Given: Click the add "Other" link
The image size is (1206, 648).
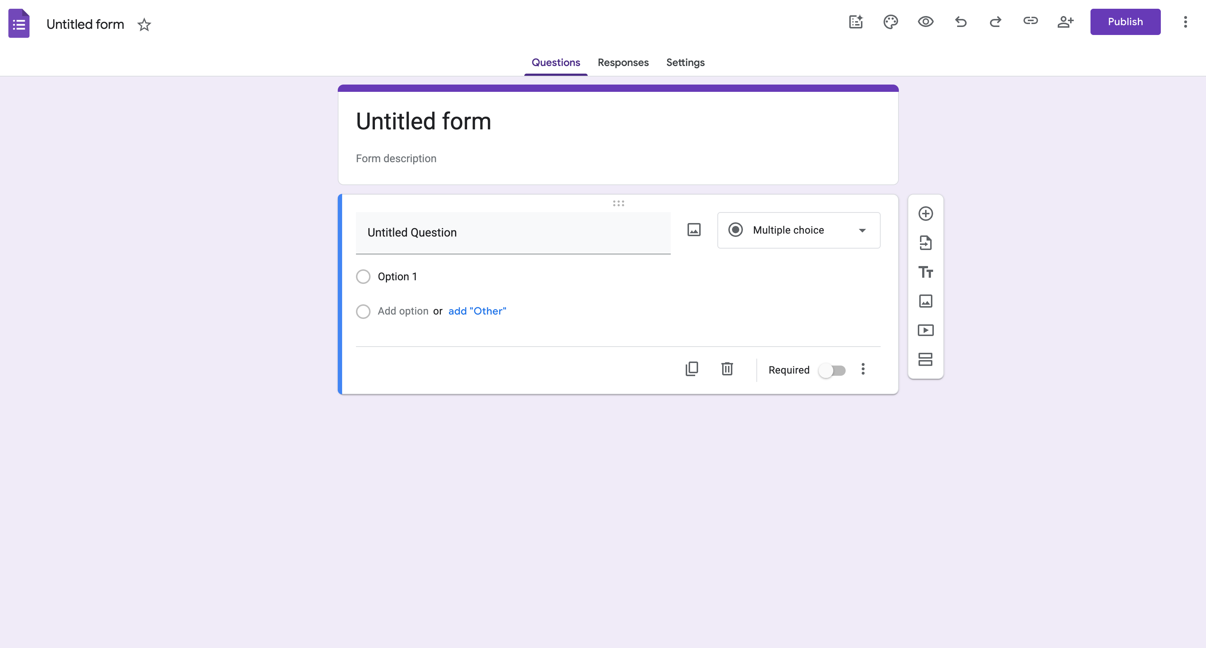Looking at the screenshot, I should (x=477, y=311).
